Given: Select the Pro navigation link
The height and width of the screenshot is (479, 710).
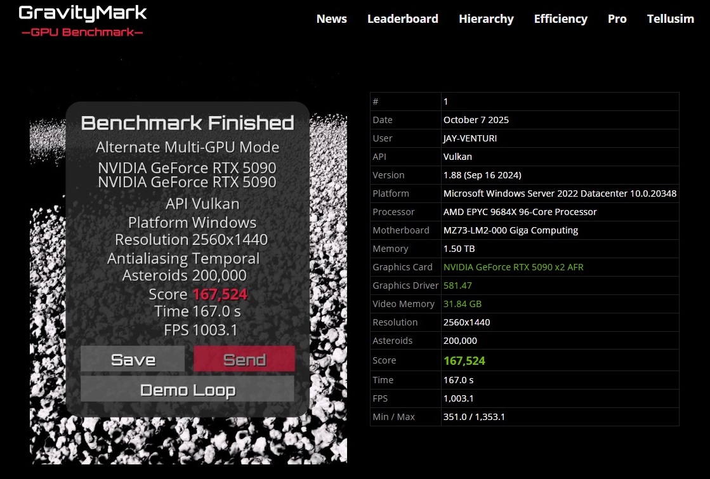Looking at the screenshot, I should [617, 18].
